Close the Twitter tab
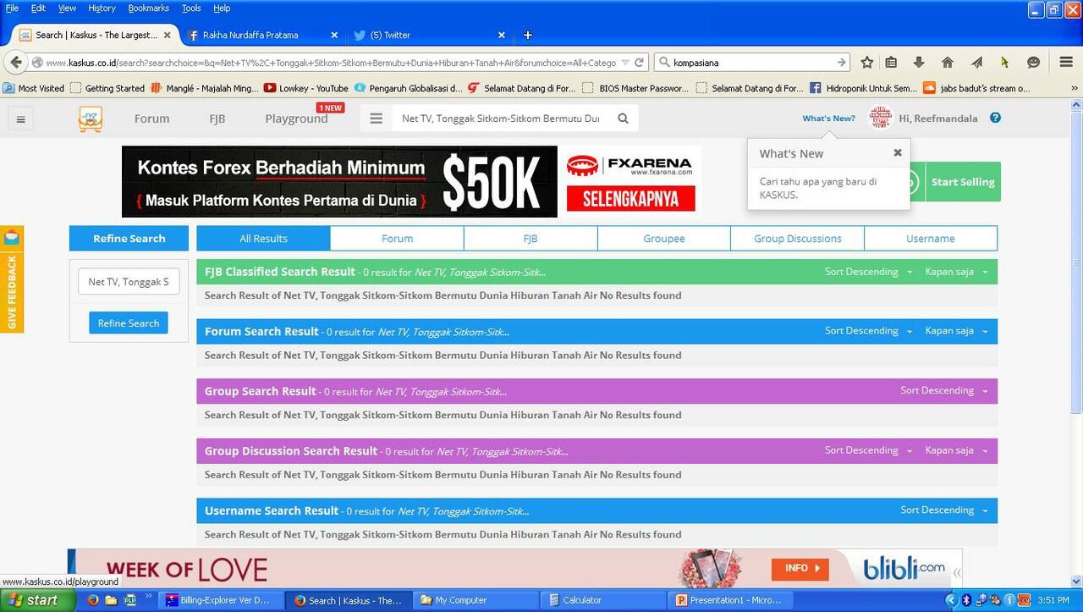The image size is (1083, 612). [x=502, y=35]
